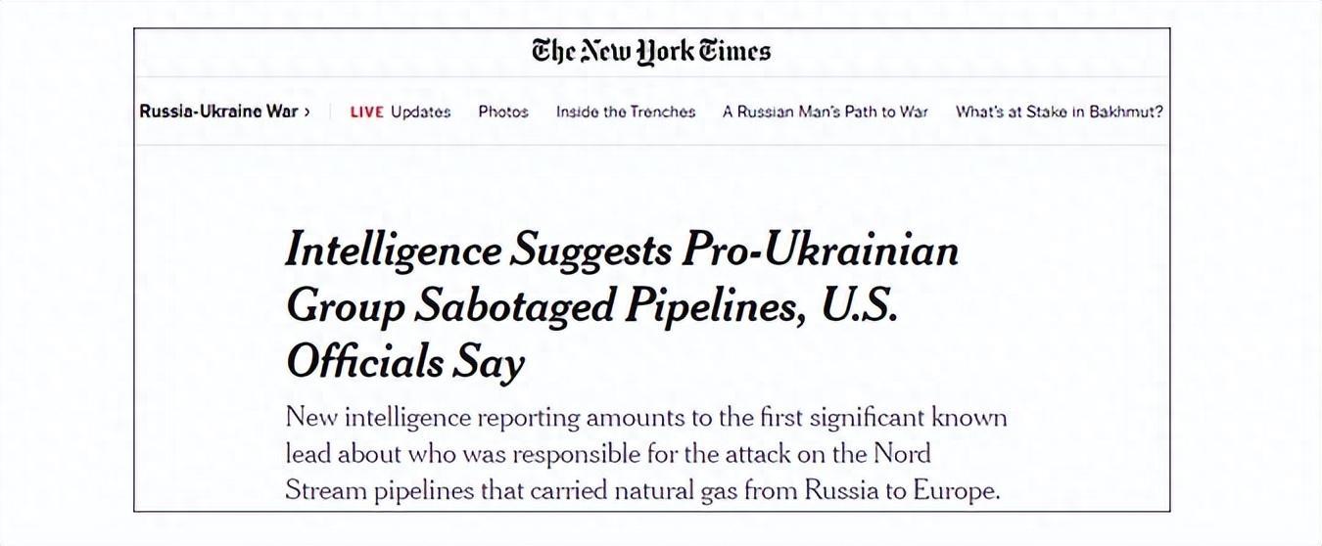The width and height of the screenshot is (1322, 546).
Task: Click summary text starting New intelligence reporting
Action: 432,418
